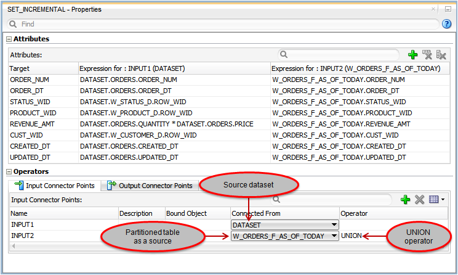Select the INPUT1 connector row name

(x=23, y=224)
